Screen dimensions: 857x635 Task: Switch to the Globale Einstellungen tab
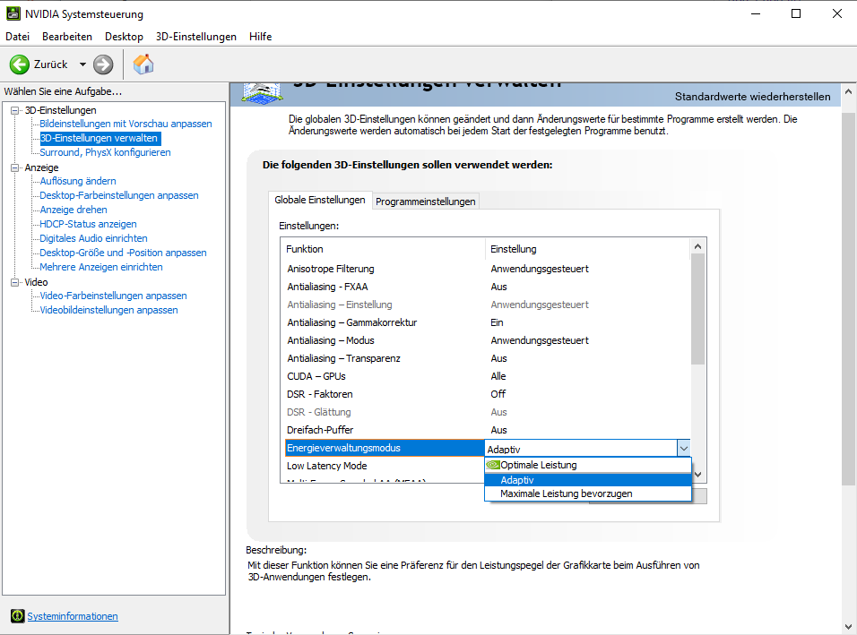tap(320, 200)
